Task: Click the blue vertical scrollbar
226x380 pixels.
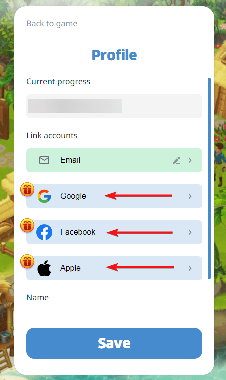Action: 209,178
